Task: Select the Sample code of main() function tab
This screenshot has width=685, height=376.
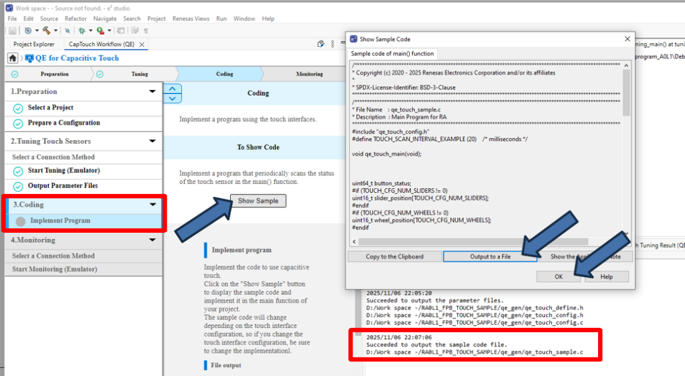Action: (393, 54)
